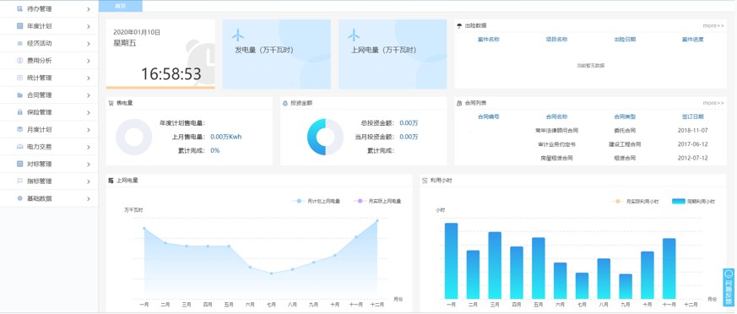Click the icon beside 投资金额 title
This screenshot has height=314, width=737.
pos(285,103)
